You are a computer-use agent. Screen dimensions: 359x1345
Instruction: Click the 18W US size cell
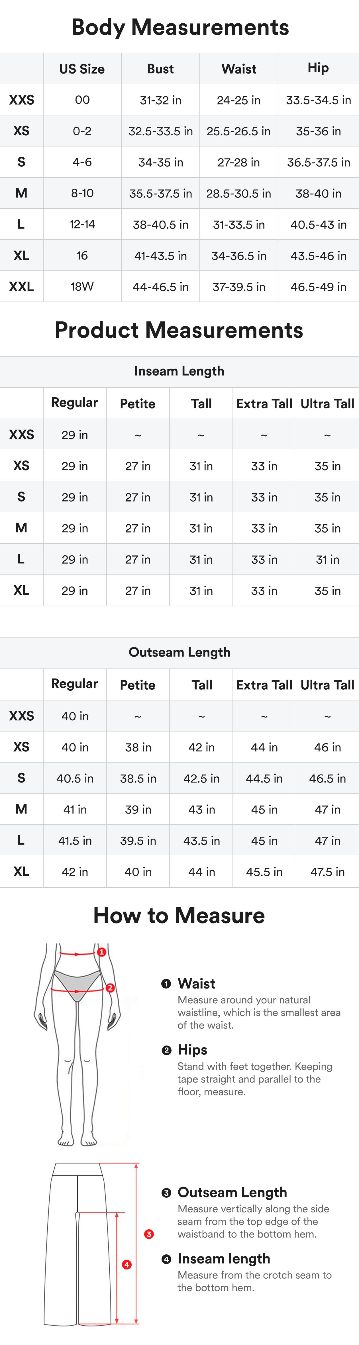82,287
